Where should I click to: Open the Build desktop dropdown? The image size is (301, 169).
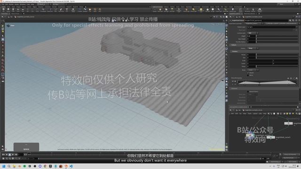[44, 4]
